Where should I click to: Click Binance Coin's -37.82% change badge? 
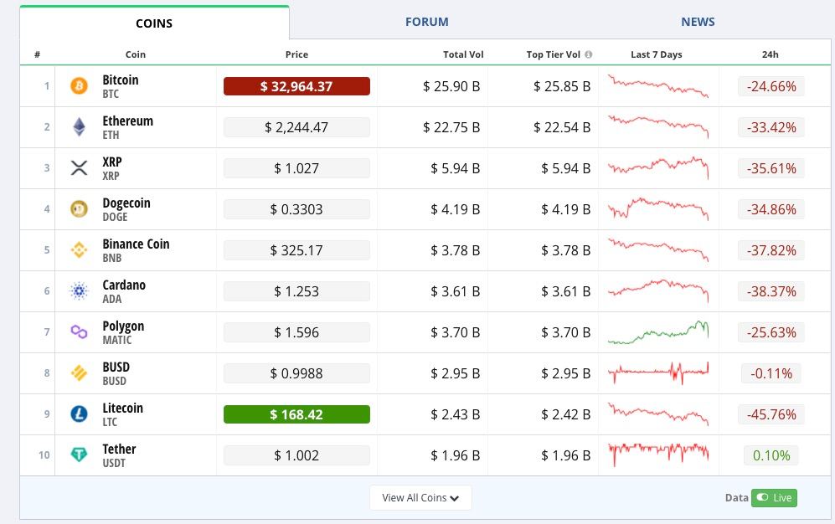[771, 250]
